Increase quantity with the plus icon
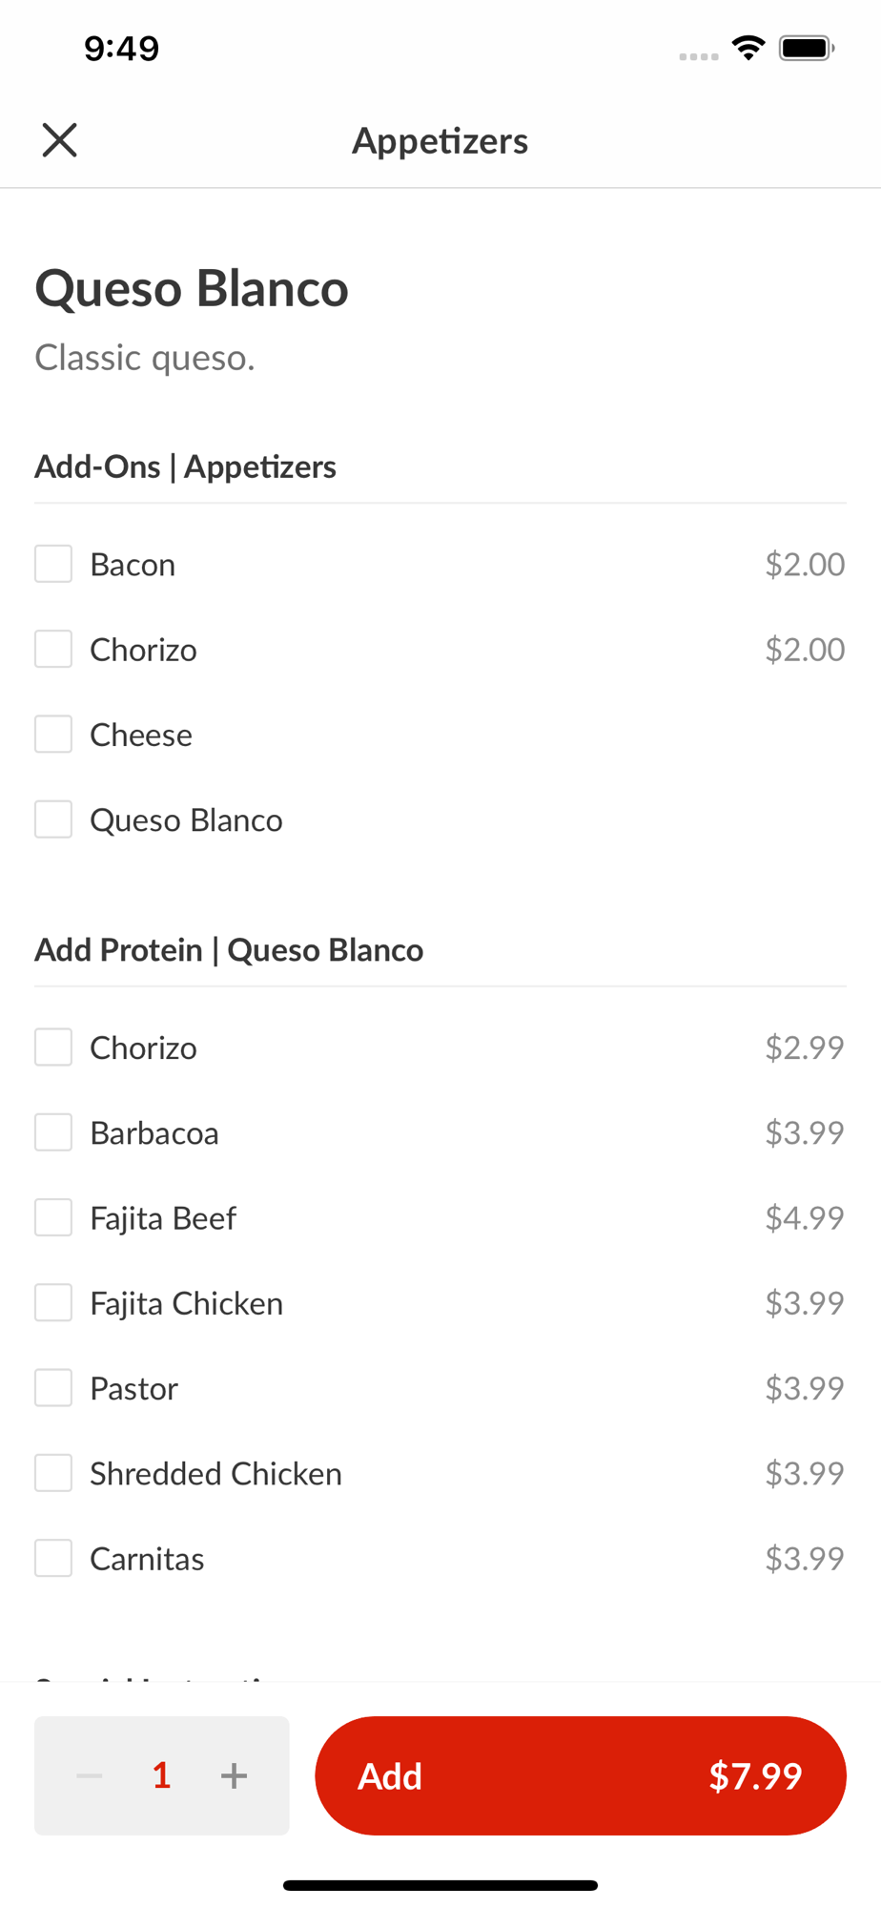Screen dimensions: 881x1908 [x=234, y=1775]
